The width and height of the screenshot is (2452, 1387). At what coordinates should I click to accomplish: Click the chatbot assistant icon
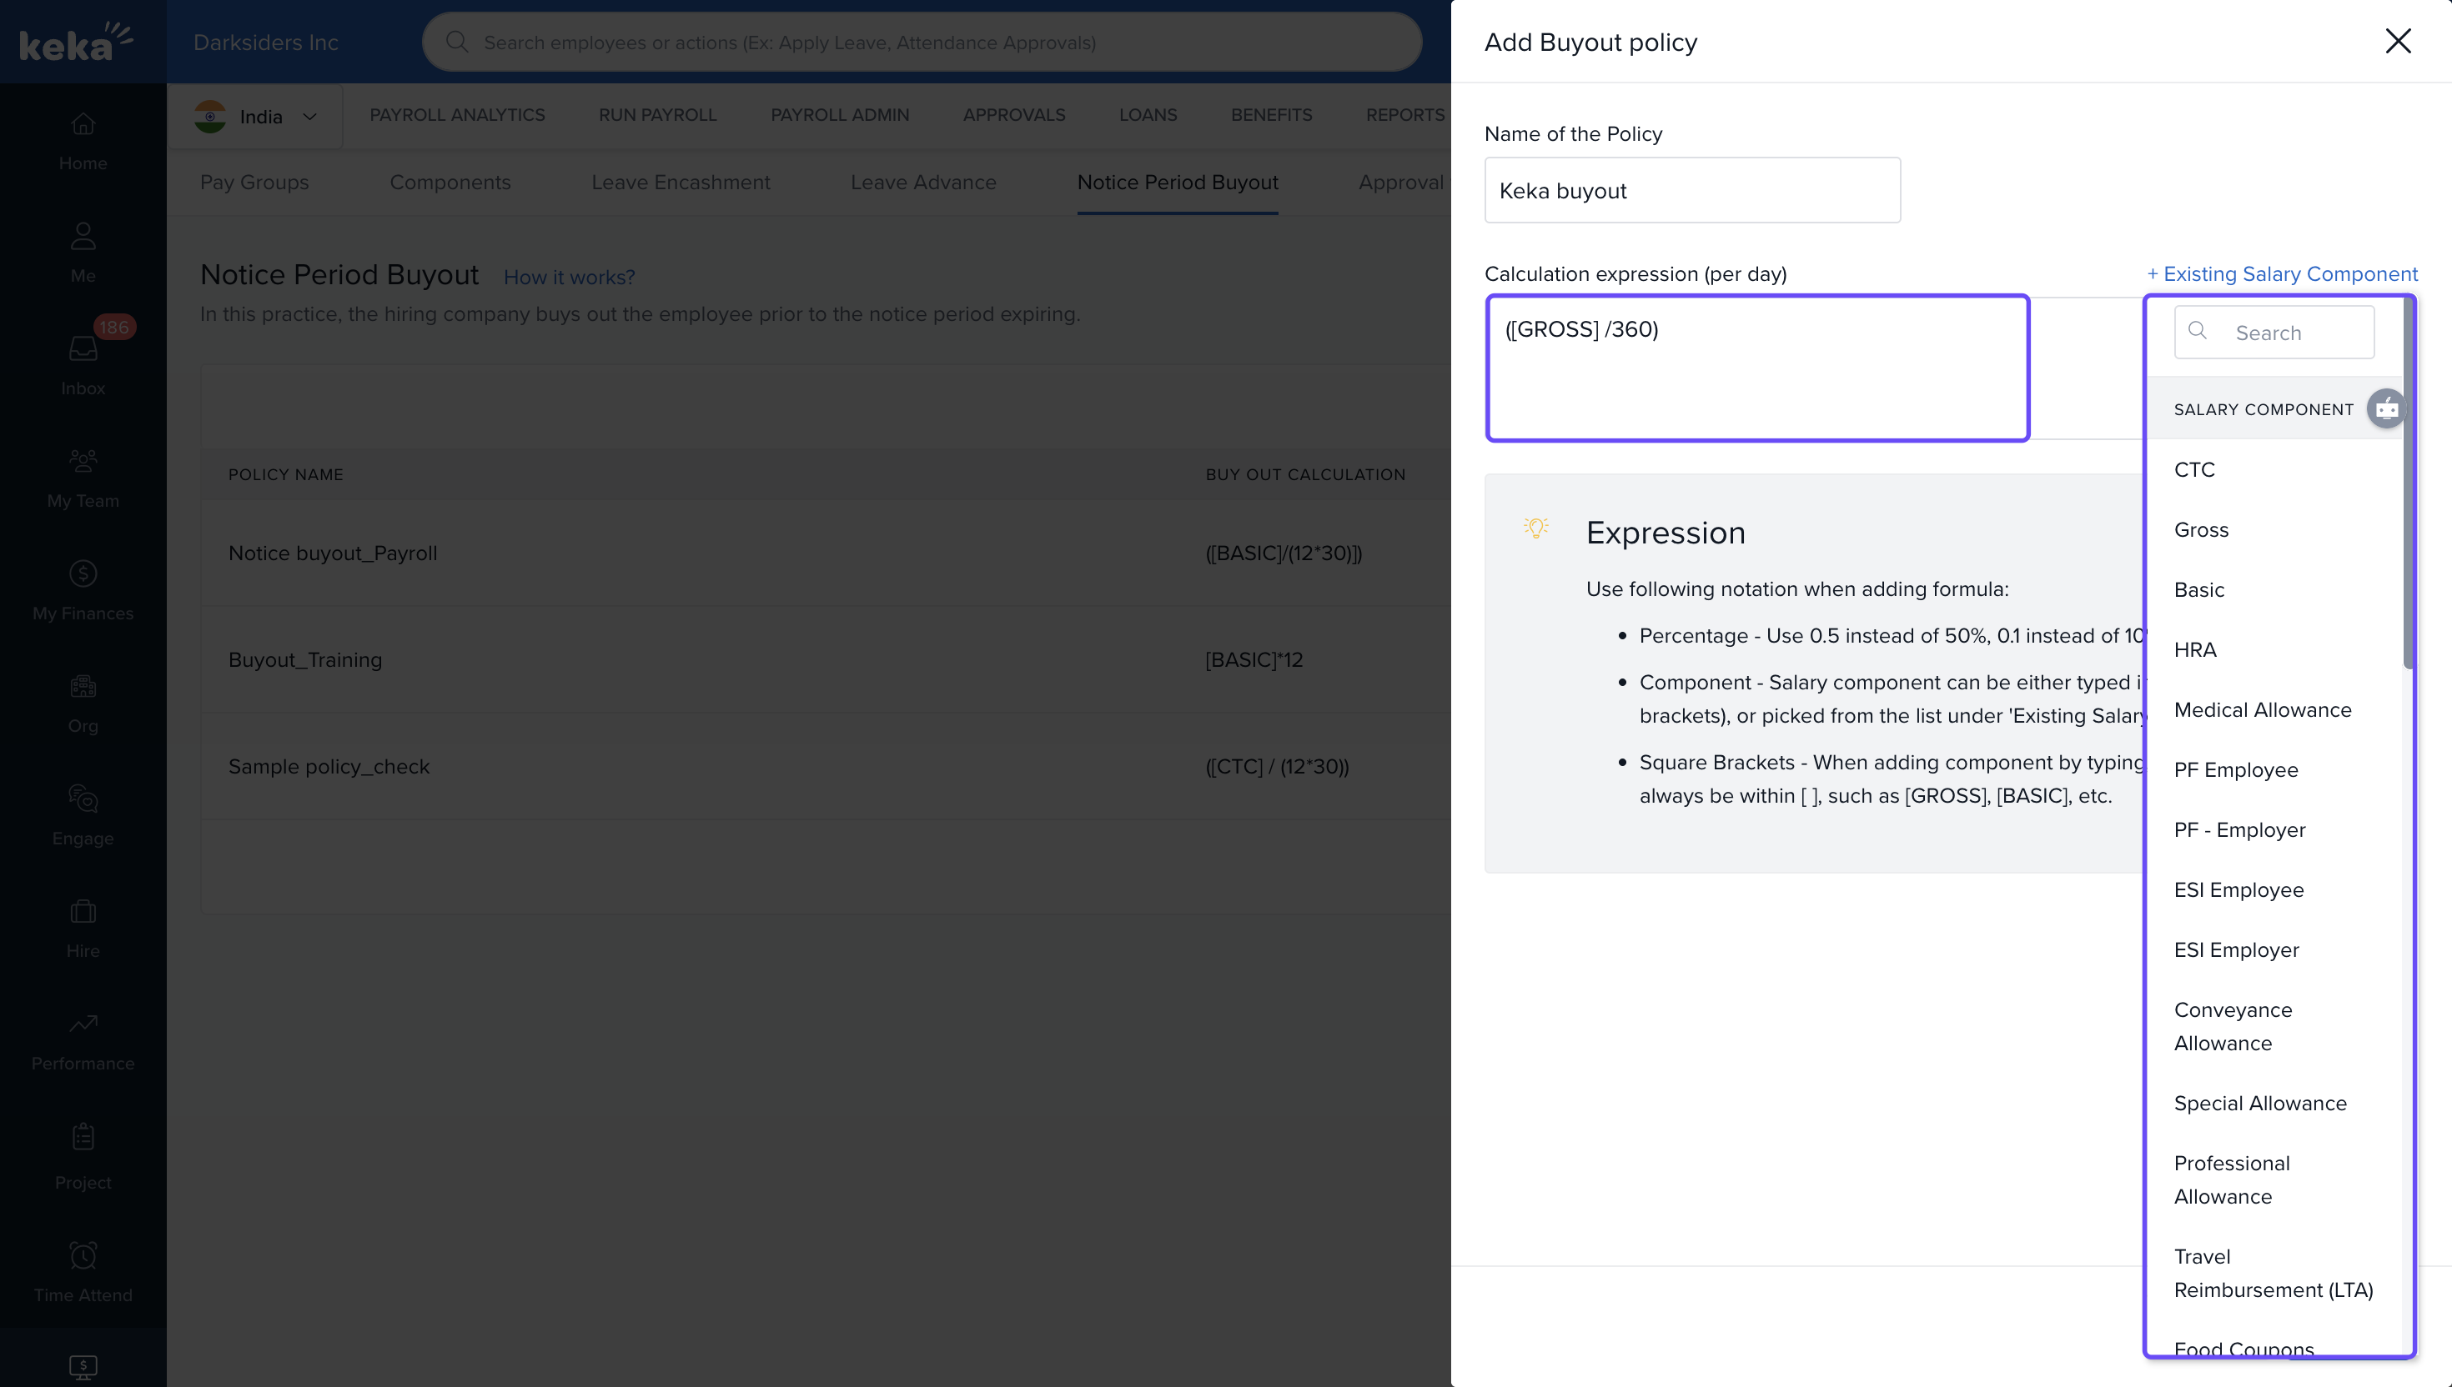pos(2385,408)
